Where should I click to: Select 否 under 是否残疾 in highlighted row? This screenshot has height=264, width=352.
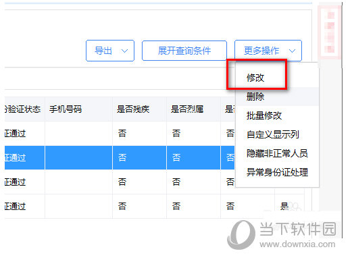(122, 157)
